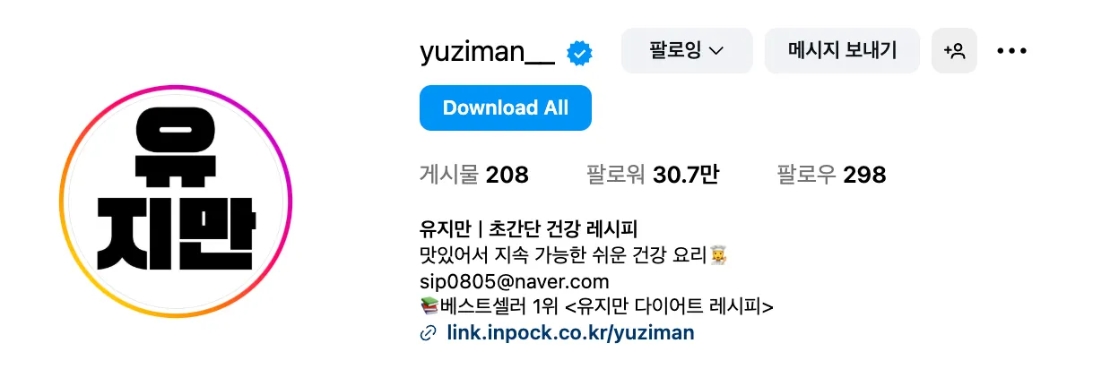Expand the chevron arrow beside 팔로잉
This screenshot has height=369, width=1110.
point(716,52)
